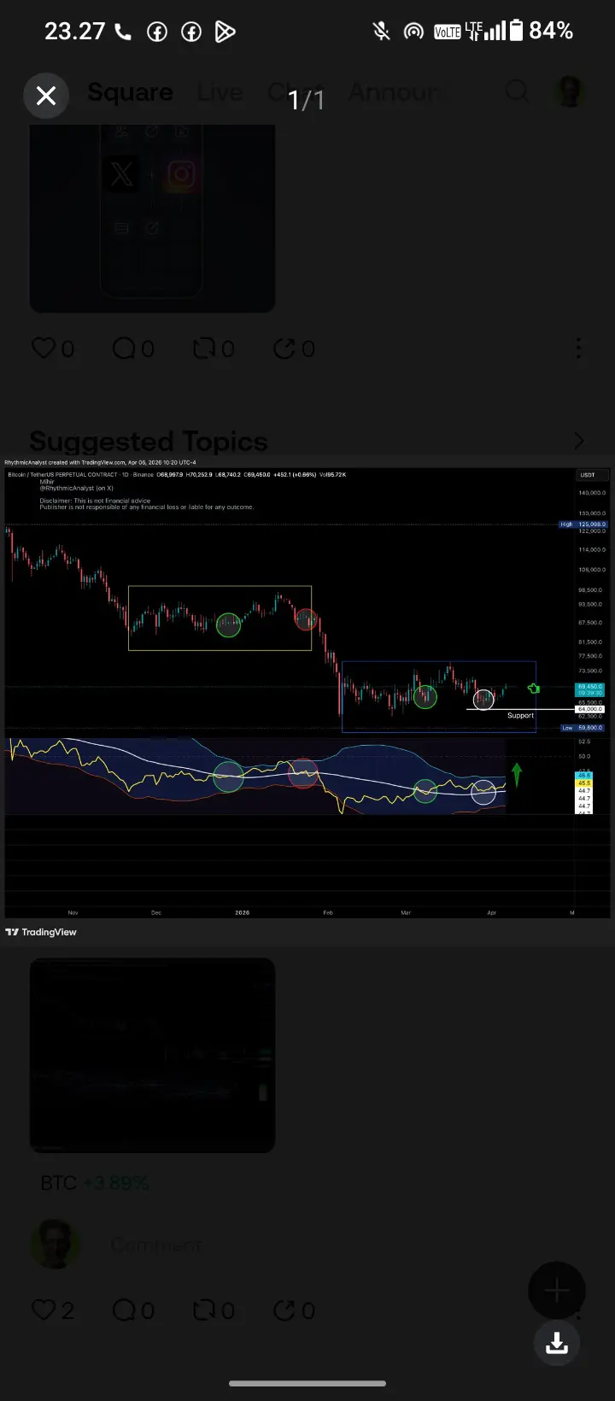Tap the VoLTE indicator
The image size is (615, 1401).
[448, 32]
